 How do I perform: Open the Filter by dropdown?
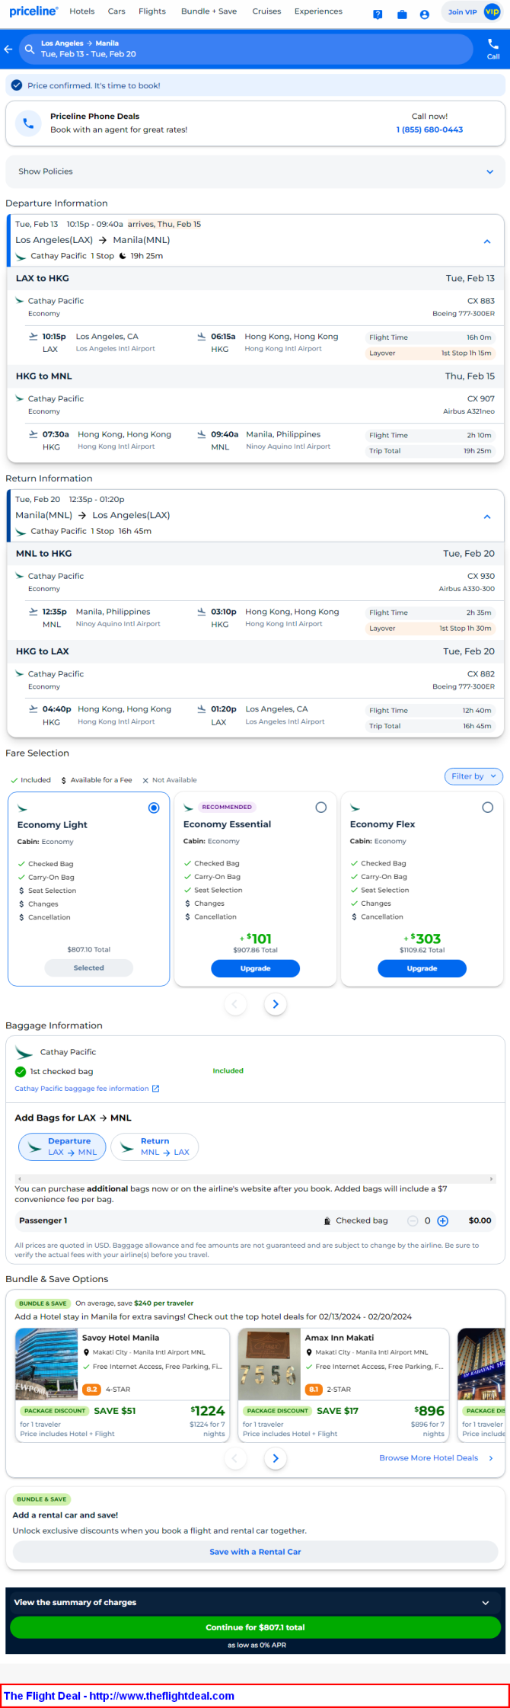pos(473,776)
